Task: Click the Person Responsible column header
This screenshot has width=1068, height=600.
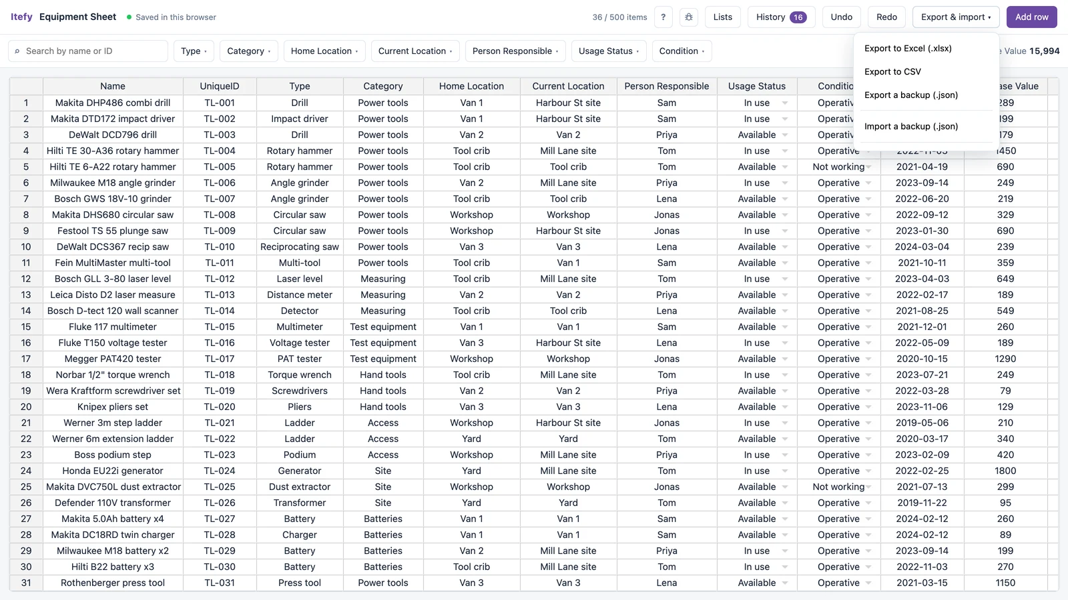Action: pyautogui.click(x=667, y=86)
